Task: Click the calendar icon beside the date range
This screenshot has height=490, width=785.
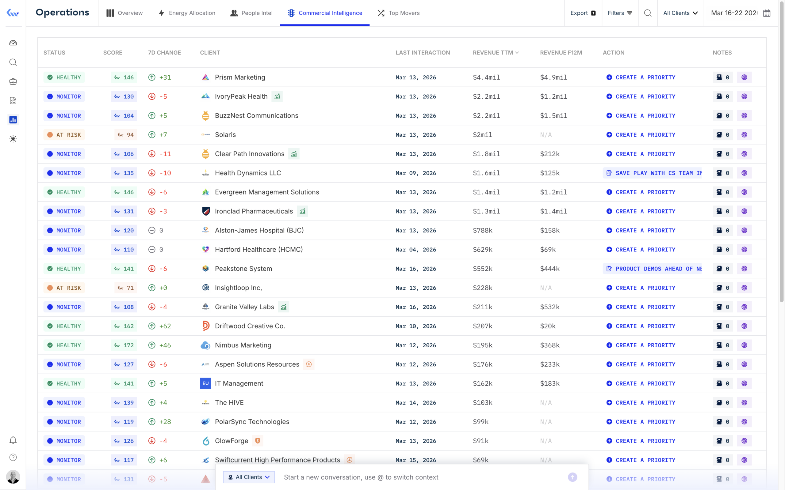Action: 766,13
